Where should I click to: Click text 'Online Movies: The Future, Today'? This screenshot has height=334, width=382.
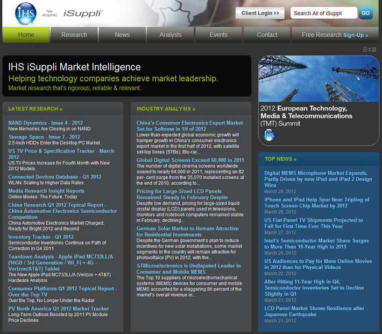click(x=43, y=197)
